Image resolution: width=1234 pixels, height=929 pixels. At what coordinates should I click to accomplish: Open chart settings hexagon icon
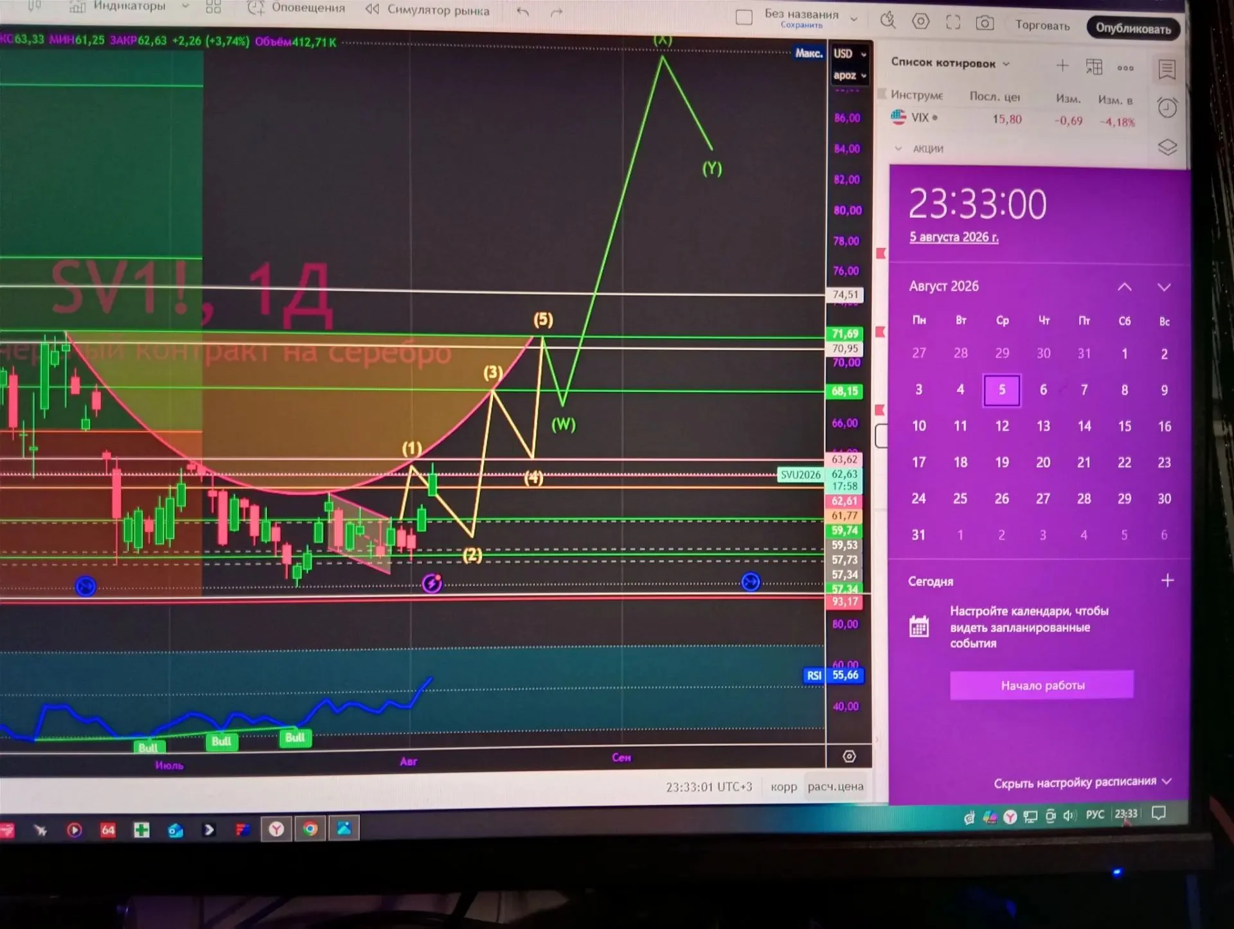coord(920,21)
